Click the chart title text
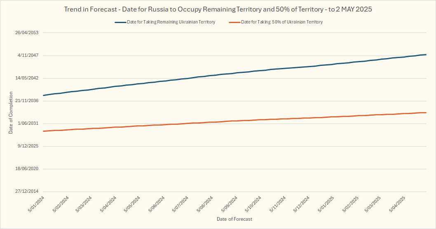This screenshot has width=436, height=229. [x=218, y=9]
